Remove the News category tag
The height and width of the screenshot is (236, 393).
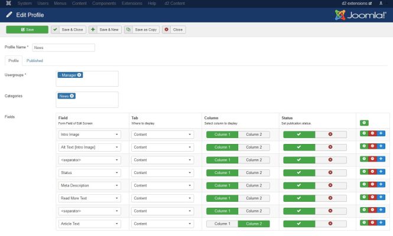[72, 96]
